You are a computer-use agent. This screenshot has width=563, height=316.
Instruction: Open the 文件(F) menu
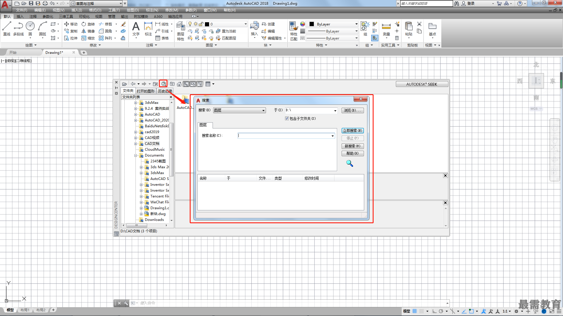22,10
